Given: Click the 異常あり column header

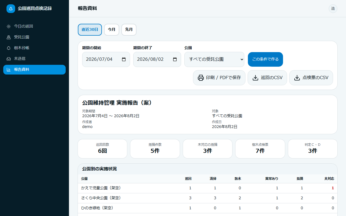Looking at the screenshot, I should pos(272,179).
